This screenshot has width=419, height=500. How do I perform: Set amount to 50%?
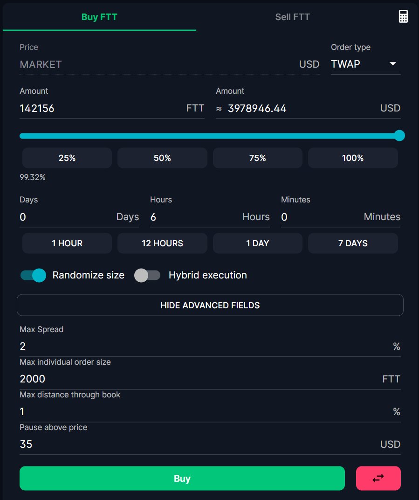point(162,158)
